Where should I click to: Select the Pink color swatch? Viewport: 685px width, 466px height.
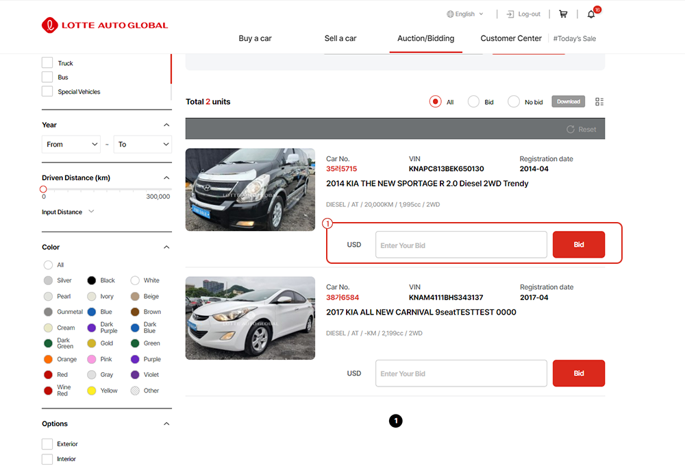(91, 359)
